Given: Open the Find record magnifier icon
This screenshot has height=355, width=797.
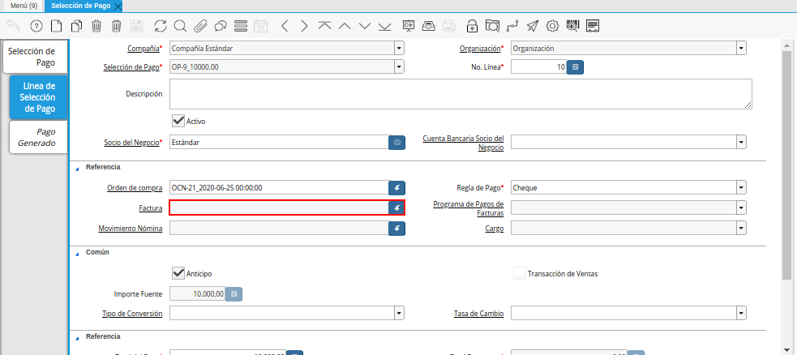Looking at the screenshot, I should click(x=180, y=26).
